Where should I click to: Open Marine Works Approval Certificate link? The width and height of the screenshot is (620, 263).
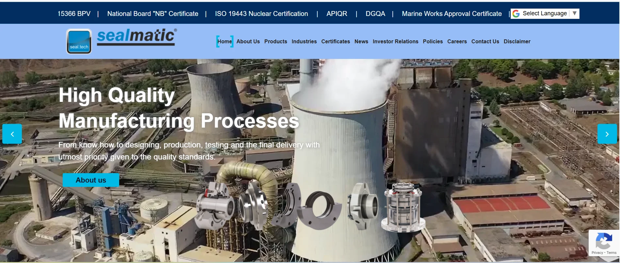452,14
